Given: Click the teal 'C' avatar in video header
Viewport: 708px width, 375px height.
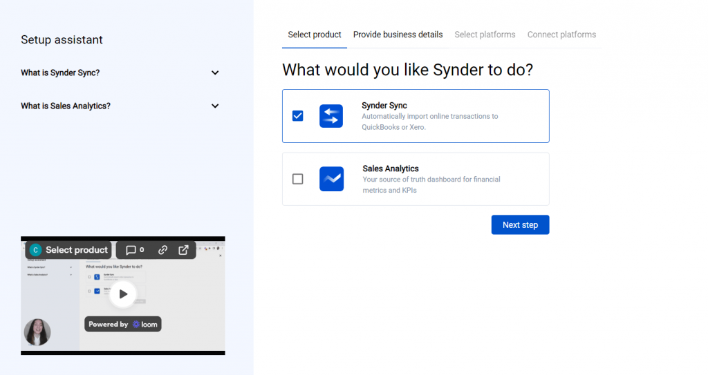Looking at the screenshot, I should tap(36, 250).
